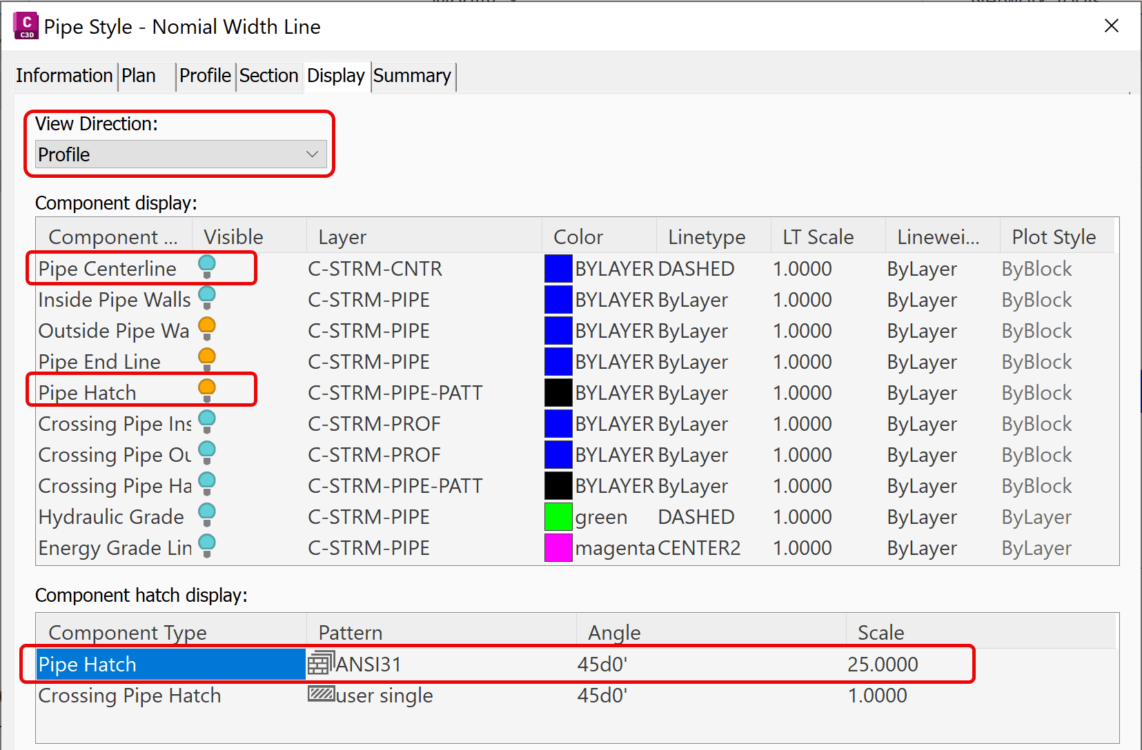Click the Pattern column header in hatch display
Screen dimensions: 1142x750
pyautogui.click(x=441, y=632)
